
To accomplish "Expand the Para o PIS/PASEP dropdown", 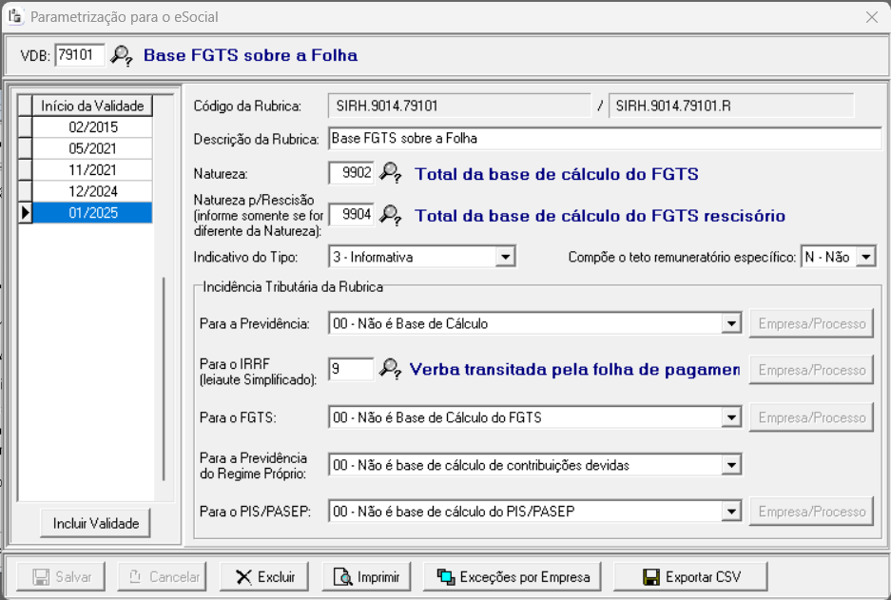I will pos(731,512).
